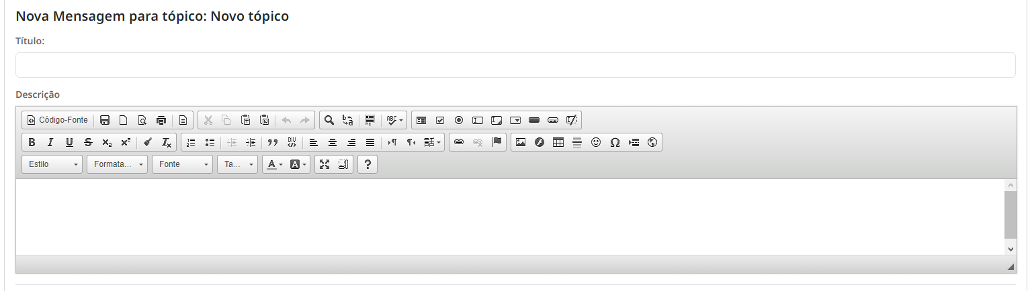Click the Redo arrow
Screen dimensions: 1032x291
point(305,120)
